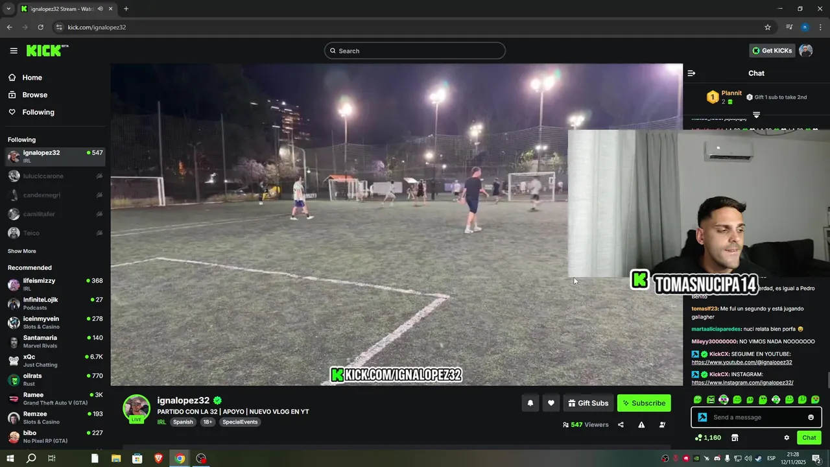Image resolution: width=830 pixels, height=467 pixels.
Task: Open Brave browser from taskbar
Action: [159, 459]
